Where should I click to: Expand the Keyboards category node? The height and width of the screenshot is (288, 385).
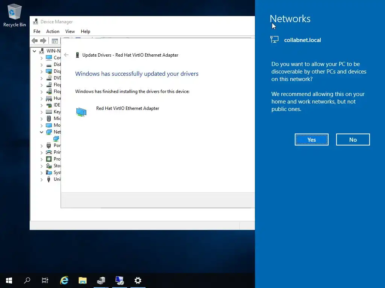point(41,112)
